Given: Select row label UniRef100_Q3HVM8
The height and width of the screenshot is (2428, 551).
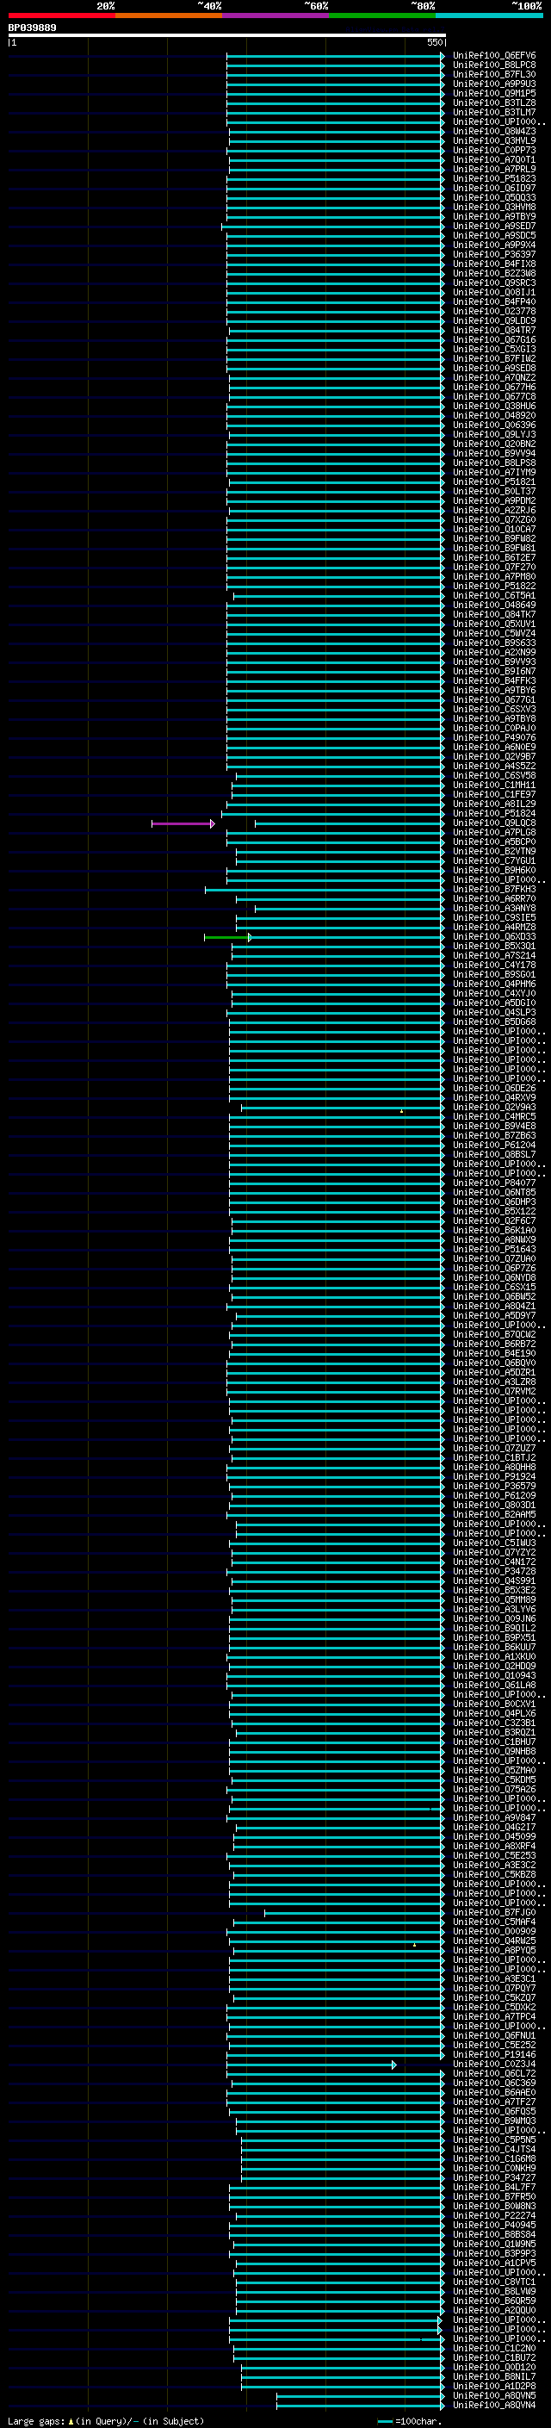Looking at the screenshot, I should pos(494,208).
